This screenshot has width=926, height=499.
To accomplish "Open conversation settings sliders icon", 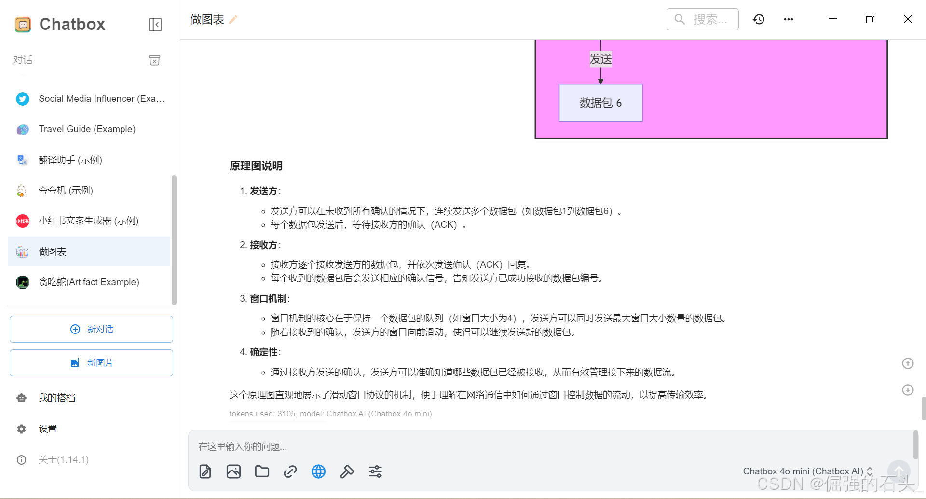I will (x=375, y=471).
